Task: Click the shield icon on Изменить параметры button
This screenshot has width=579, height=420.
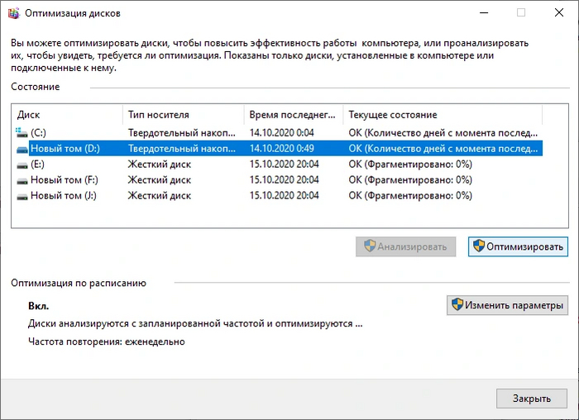Action: click(x=457, y=305)
